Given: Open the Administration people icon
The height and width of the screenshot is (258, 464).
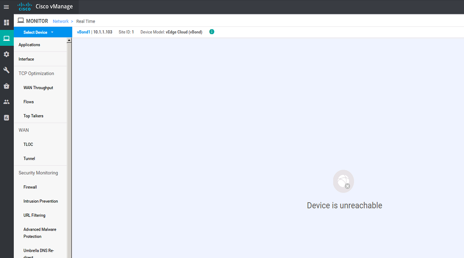Looking at the screenshot, I should coord(6,102).
